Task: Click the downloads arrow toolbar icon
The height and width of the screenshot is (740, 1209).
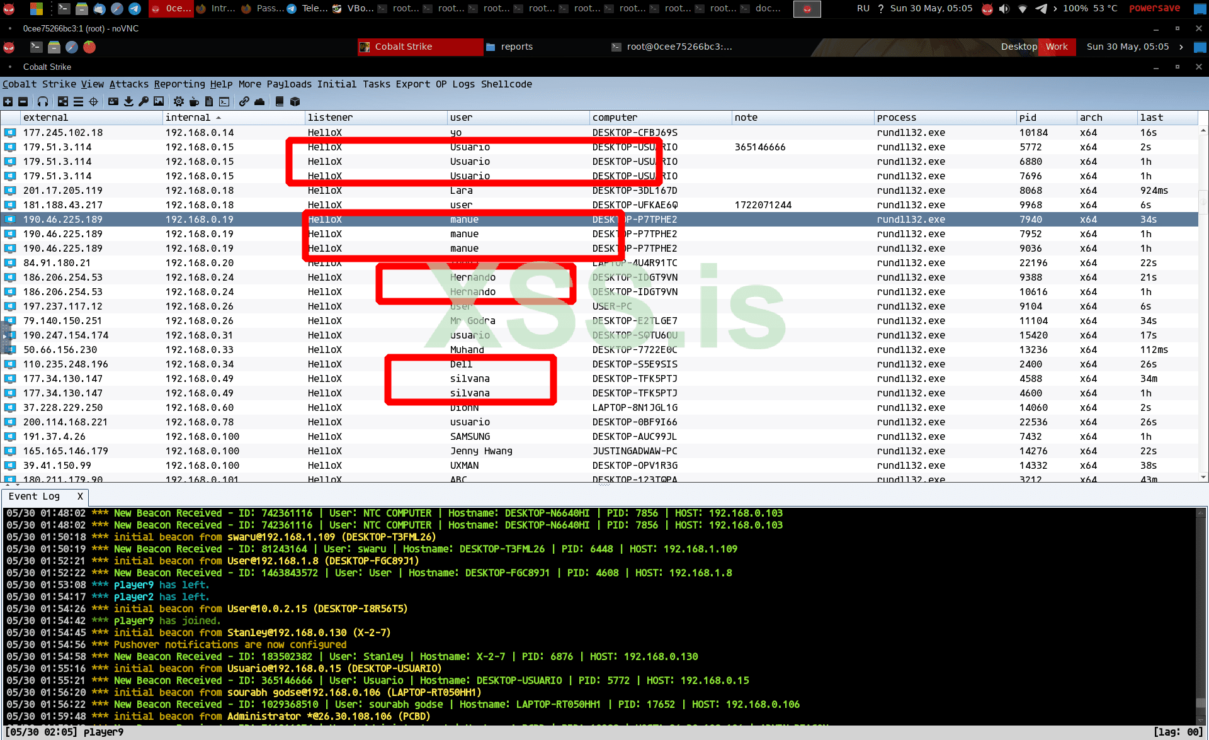Action: point(128,101)
